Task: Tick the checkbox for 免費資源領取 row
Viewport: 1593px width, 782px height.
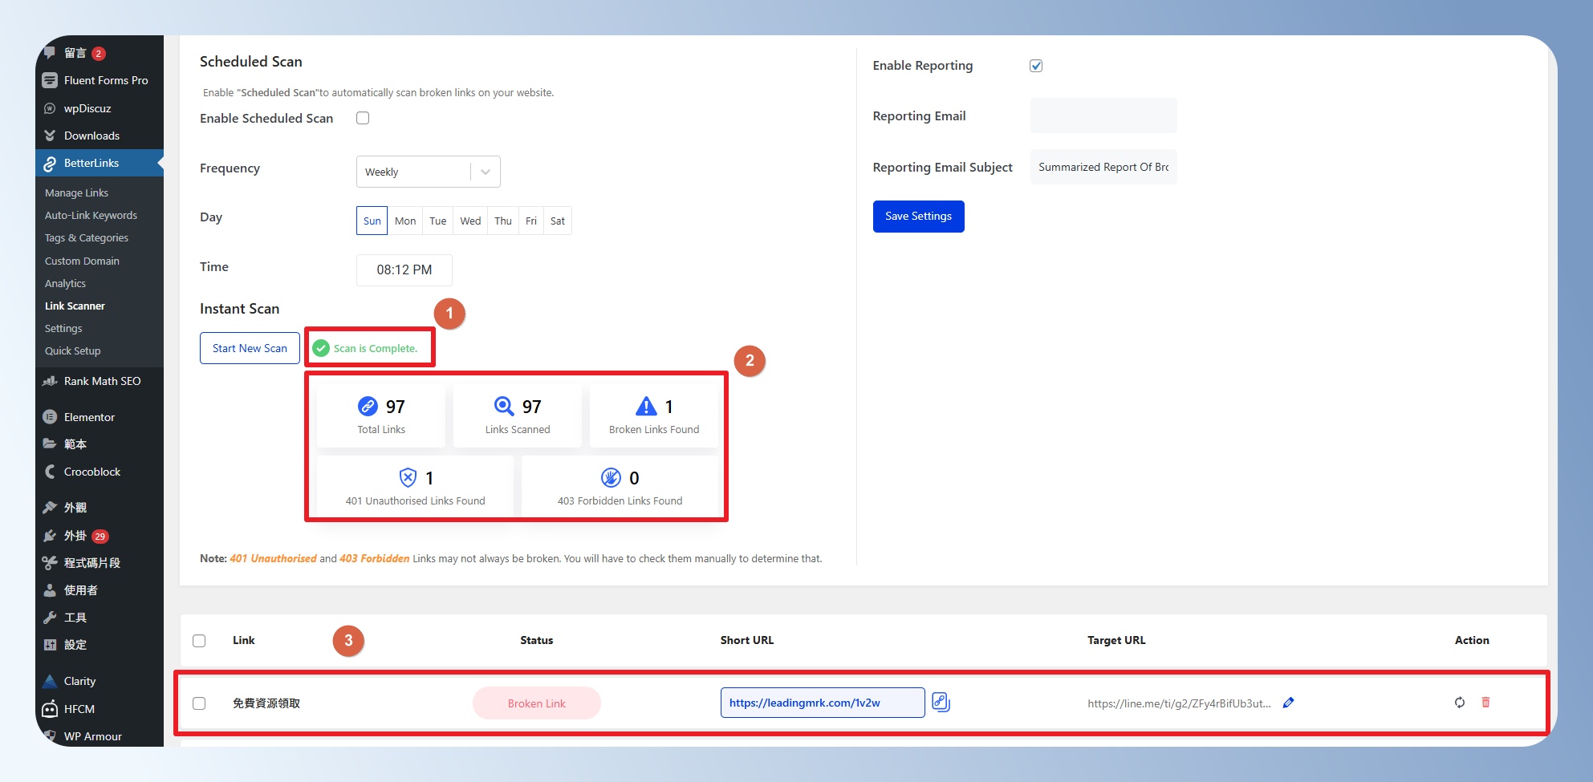Action: point(199,703)
